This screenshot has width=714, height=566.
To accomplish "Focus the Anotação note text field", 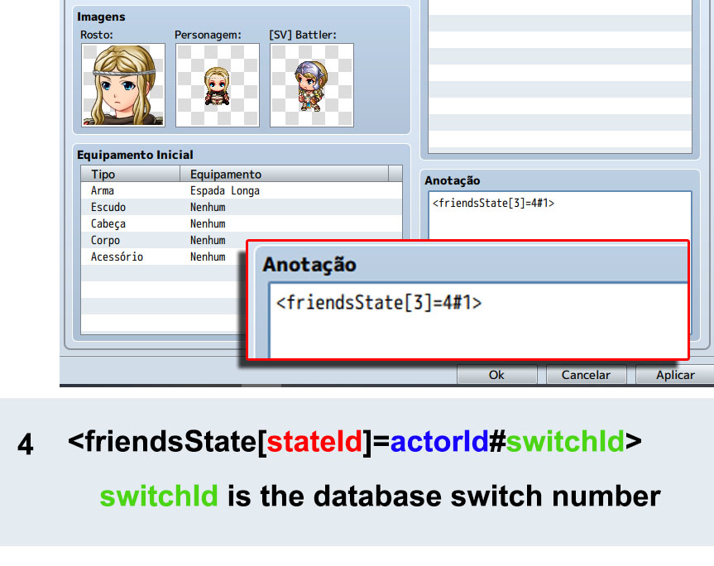I will tap(559, 215).
